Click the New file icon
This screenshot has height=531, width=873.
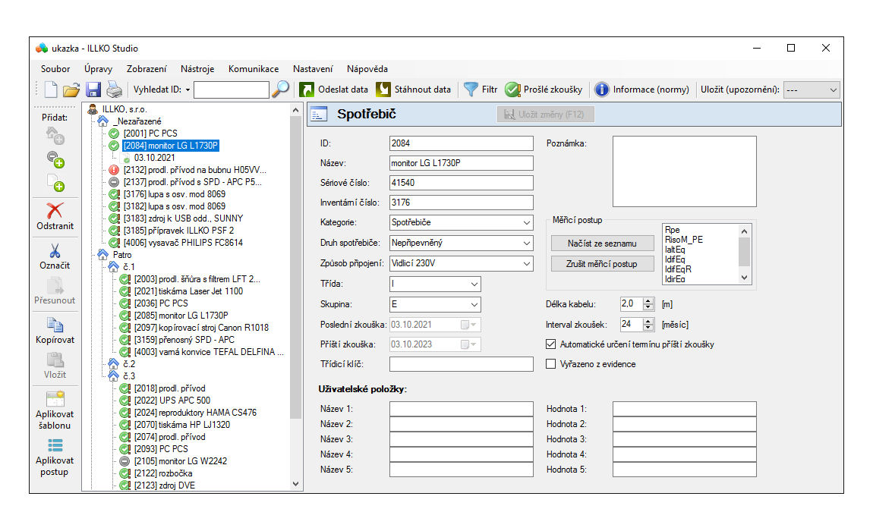[x=51, y=89]
